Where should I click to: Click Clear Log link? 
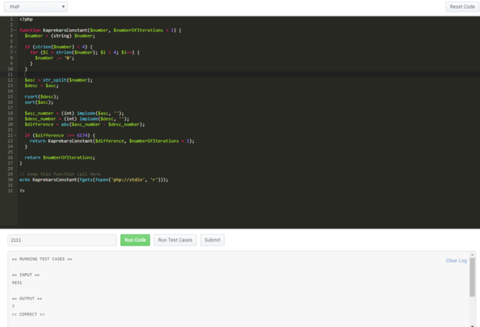[x=456, y=260]
